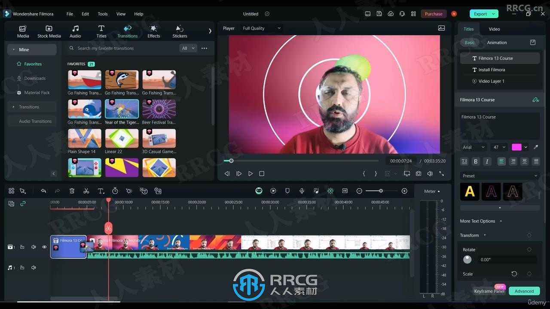Open the Full Quality dropdown
Viewport: 550px width, 309px height.
pos(261,28)
